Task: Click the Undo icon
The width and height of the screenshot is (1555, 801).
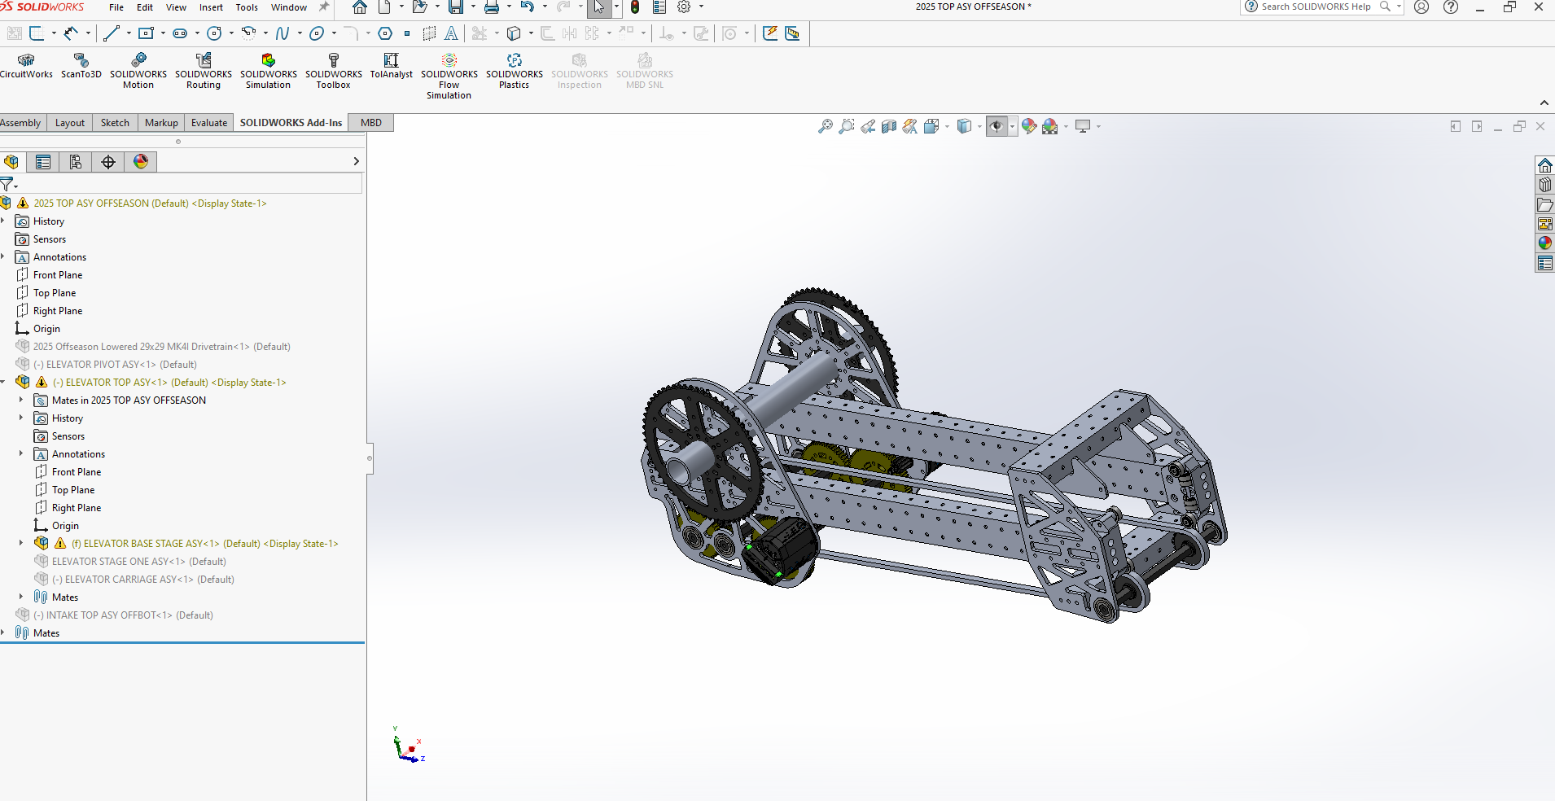Action: tap(528, 7)
